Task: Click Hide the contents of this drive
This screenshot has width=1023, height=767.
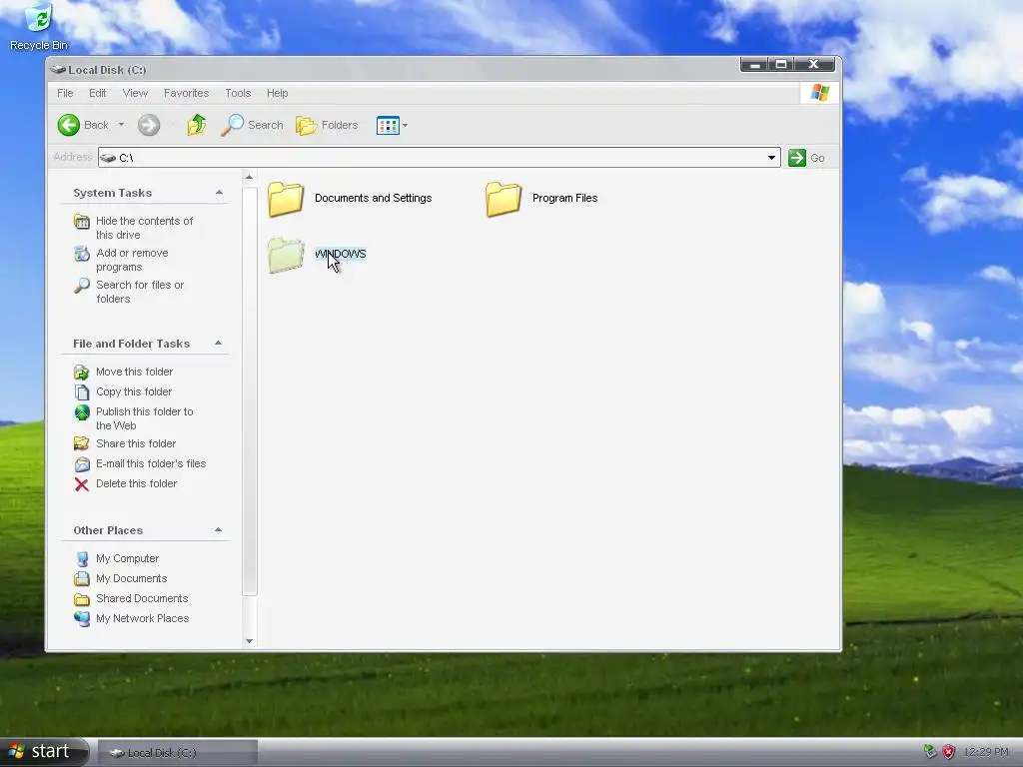Action: (144, 228)
